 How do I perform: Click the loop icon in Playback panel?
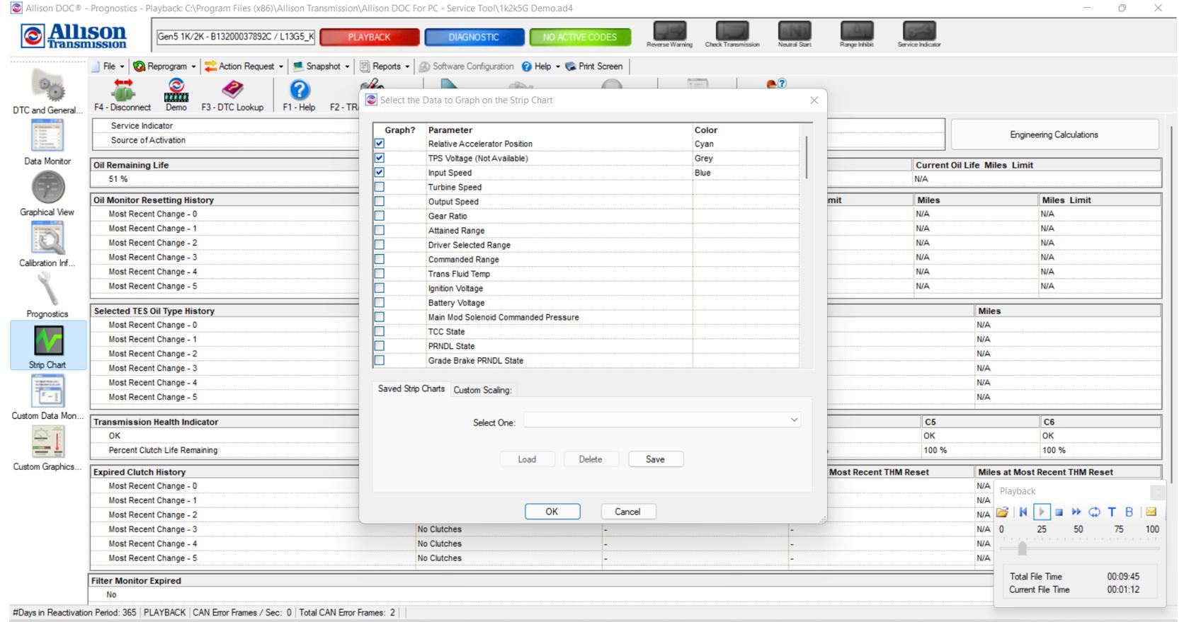point(1094,512)
